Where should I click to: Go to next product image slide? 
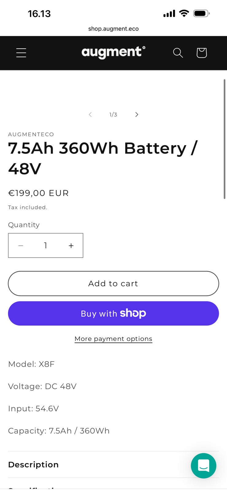137,115
